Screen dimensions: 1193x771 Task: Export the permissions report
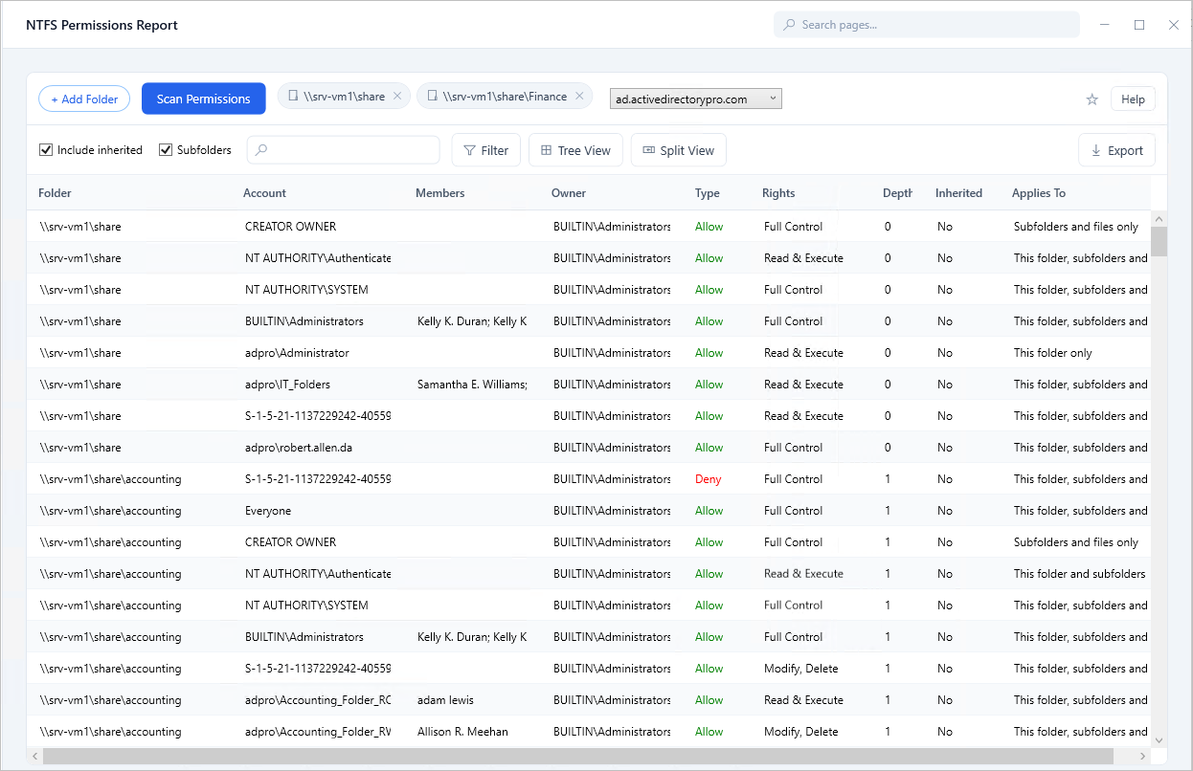coord(1116,150)
